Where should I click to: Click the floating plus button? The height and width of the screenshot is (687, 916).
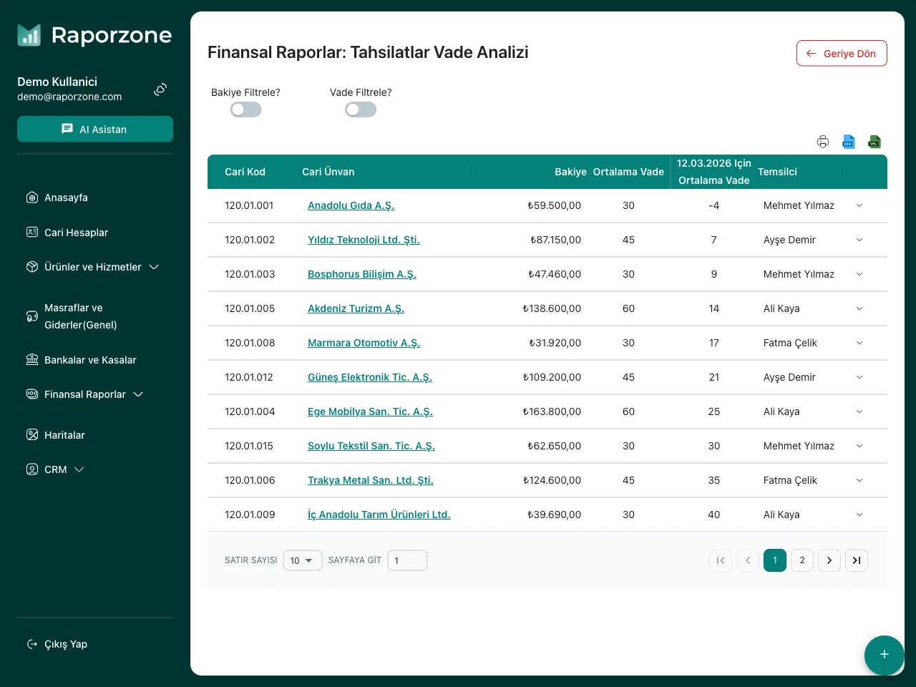(884, 655)
